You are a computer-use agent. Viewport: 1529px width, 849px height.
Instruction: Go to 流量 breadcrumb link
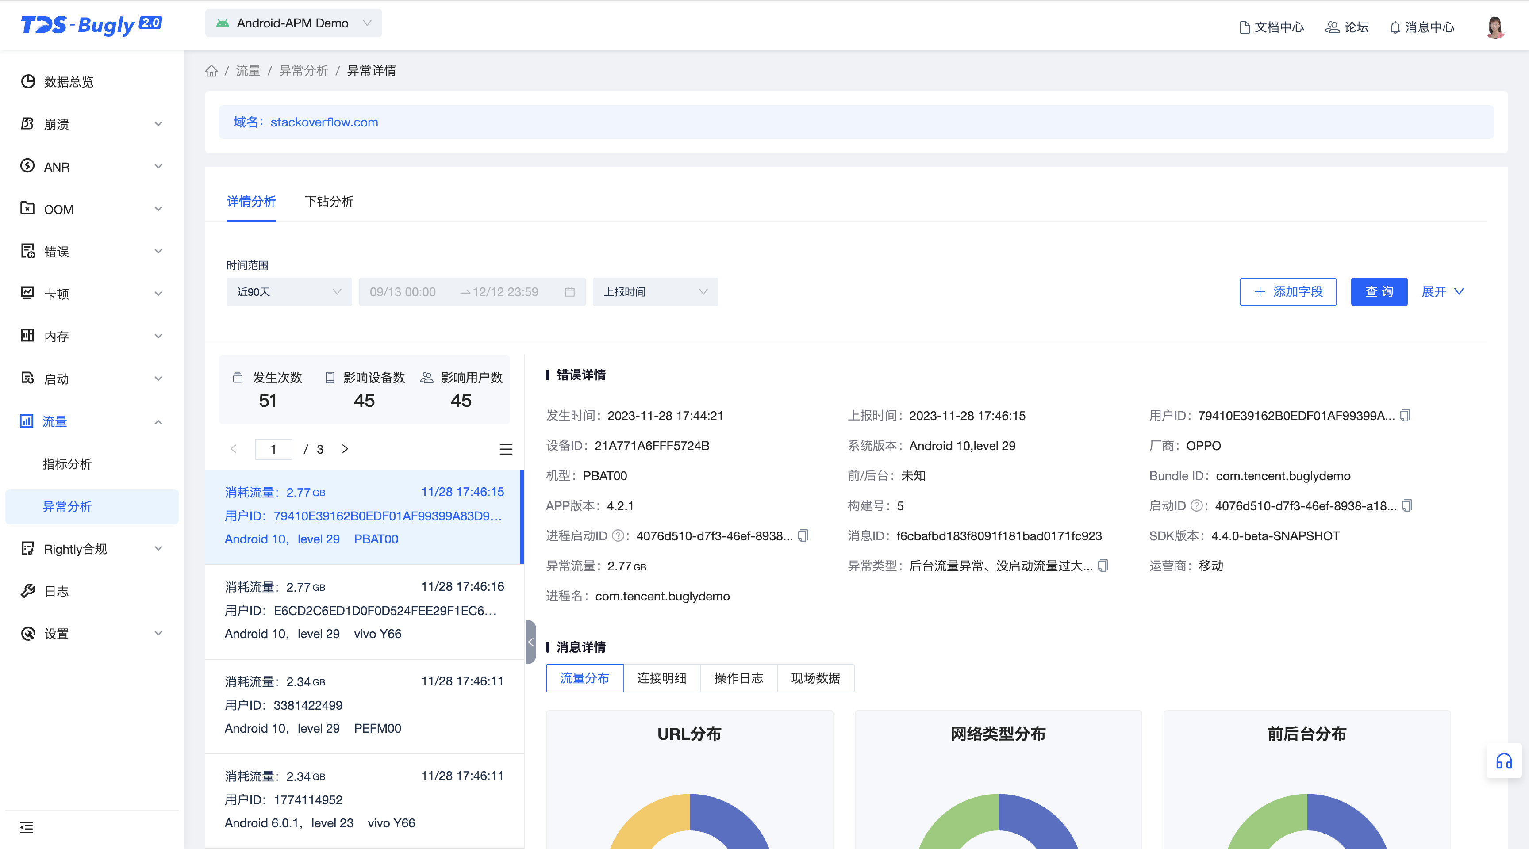pos(248,71)
